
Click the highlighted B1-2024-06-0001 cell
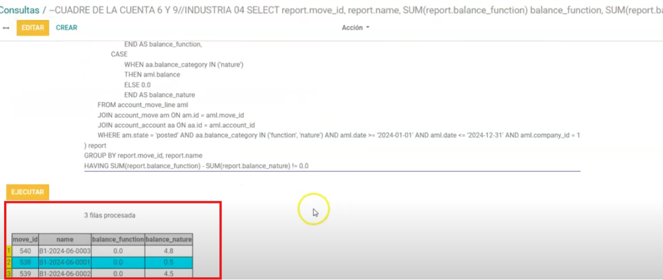[x=64, y=262]
